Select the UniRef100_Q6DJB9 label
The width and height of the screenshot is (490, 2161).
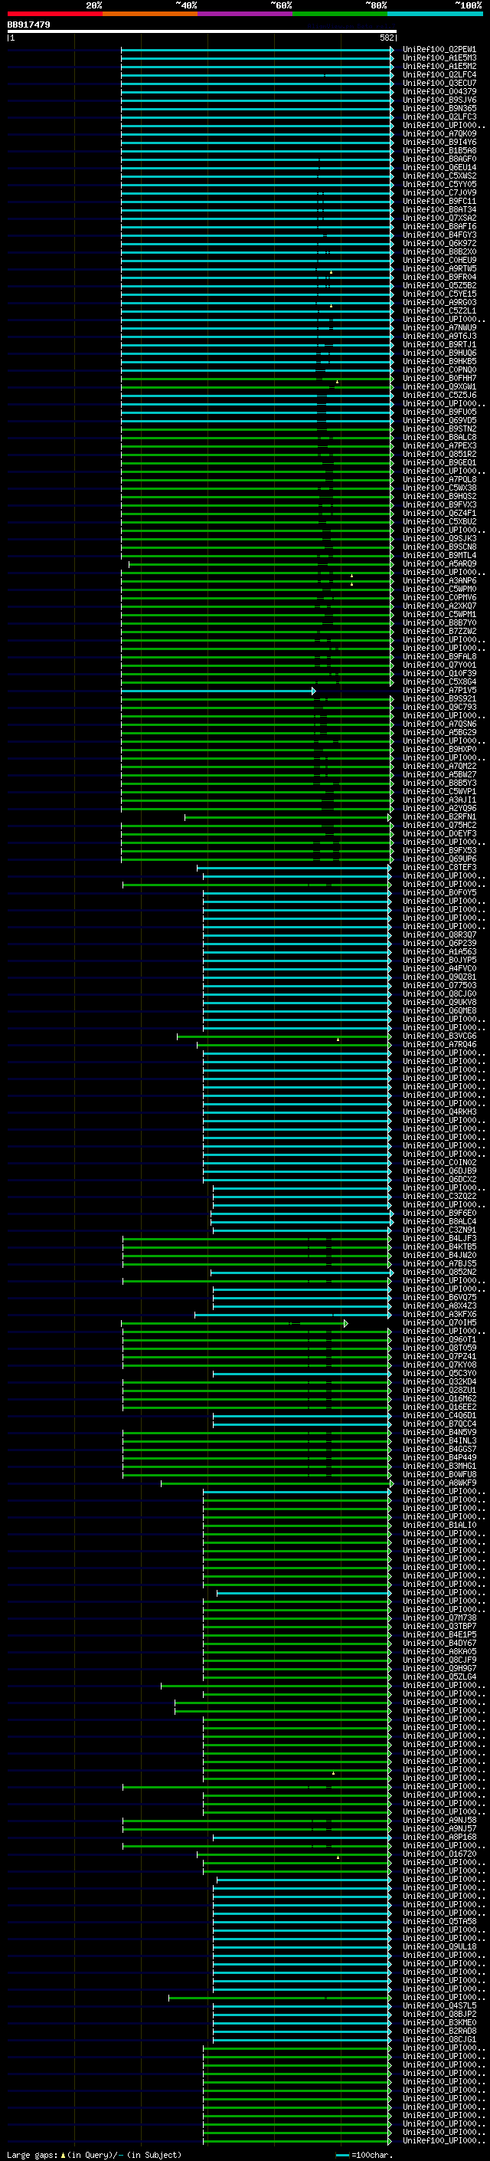pyautogui.click(x=439, y=1171)
